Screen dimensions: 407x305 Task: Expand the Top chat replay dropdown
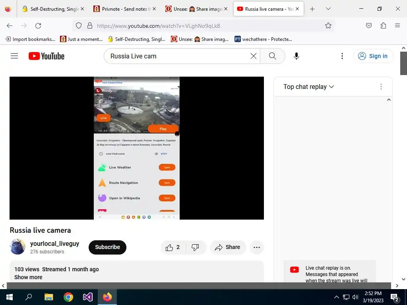point(308,87)
